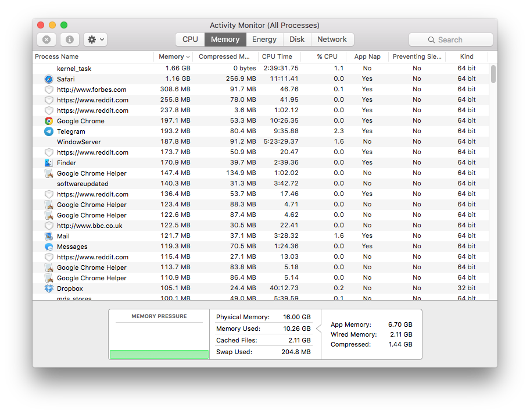Click shield icon of reddit row using 136.4 MB
The image size is (530, 414).
coord(49,194)
